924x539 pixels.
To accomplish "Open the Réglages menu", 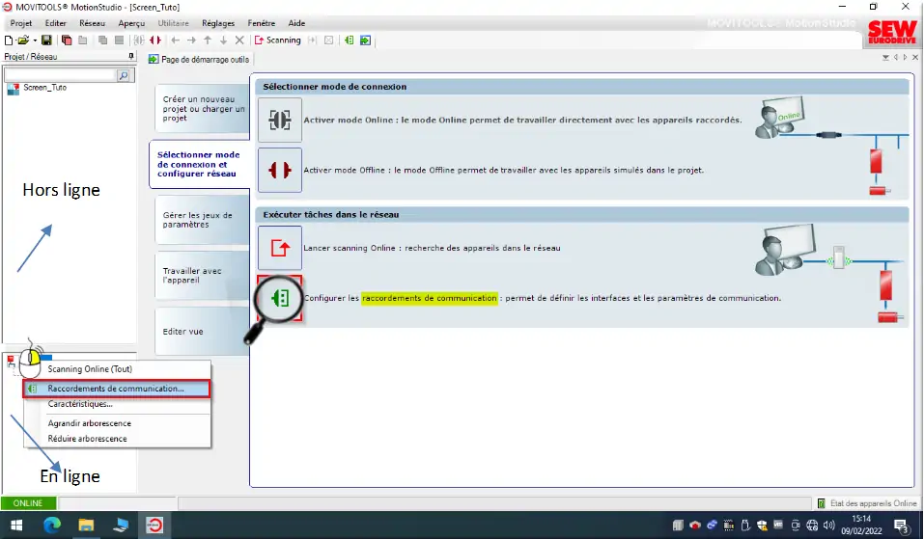I will tap(218, 23).
